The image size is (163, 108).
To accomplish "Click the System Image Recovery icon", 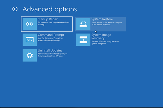I will pyautogui.click(x=83, y=40).
